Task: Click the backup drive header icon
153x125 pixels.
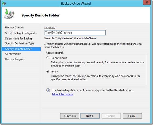Action: [x=9, y=14]
